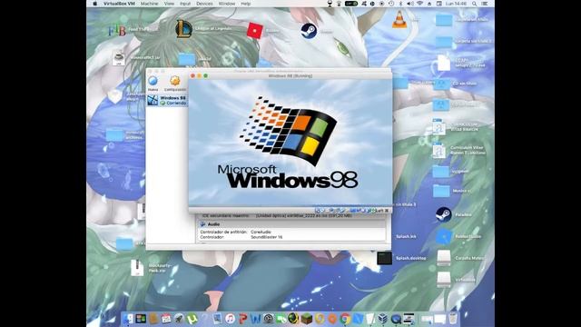Open Launchpad rocket from the Dock
This screenshot has height=327, width=581.
pos(180,319)
